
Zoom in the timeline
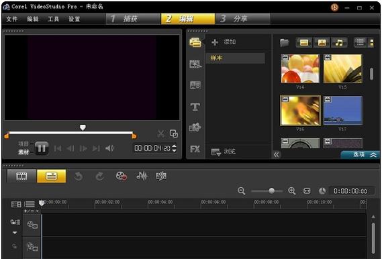292,191
